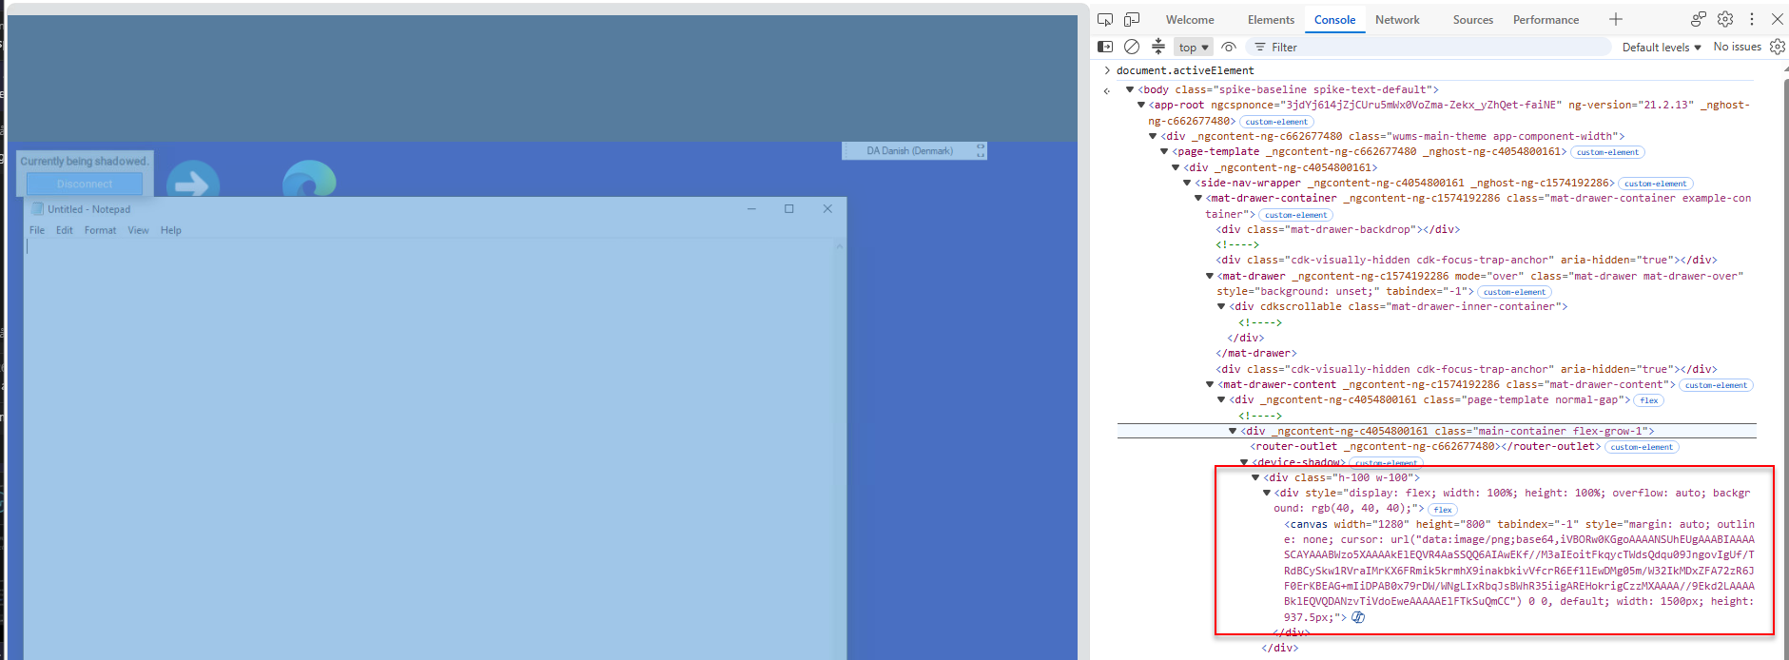Toggle flex badge on page-template normal-gap div
Viewport: 1789px width, 660px height.
coord(1649,400)
